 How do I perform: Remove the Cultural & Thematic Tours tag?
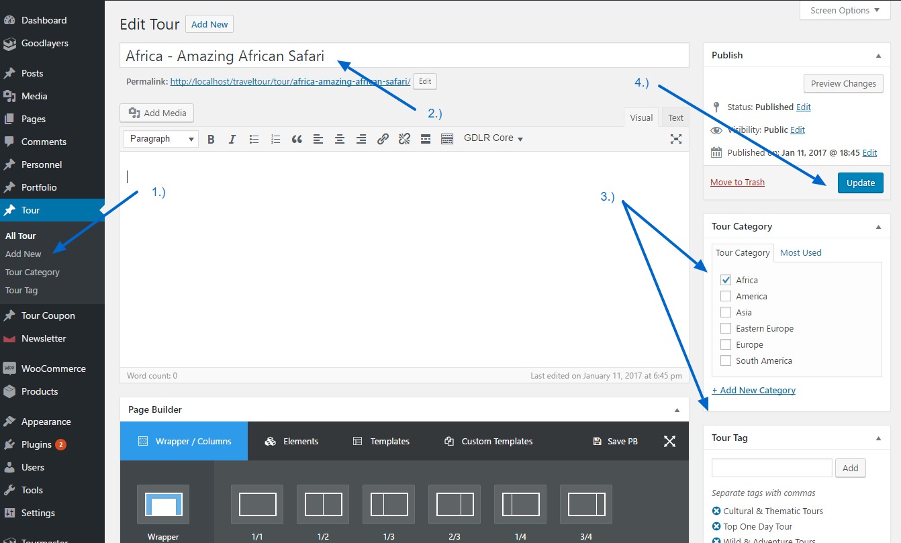click(716, 511)
